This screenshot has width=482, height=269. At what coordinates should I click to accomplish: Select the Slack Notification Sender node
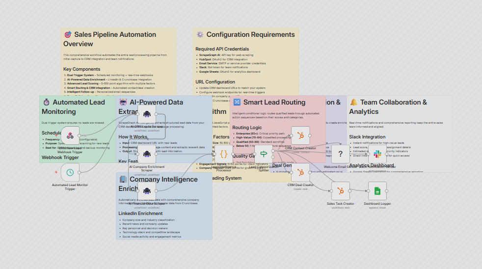(377, 154)
